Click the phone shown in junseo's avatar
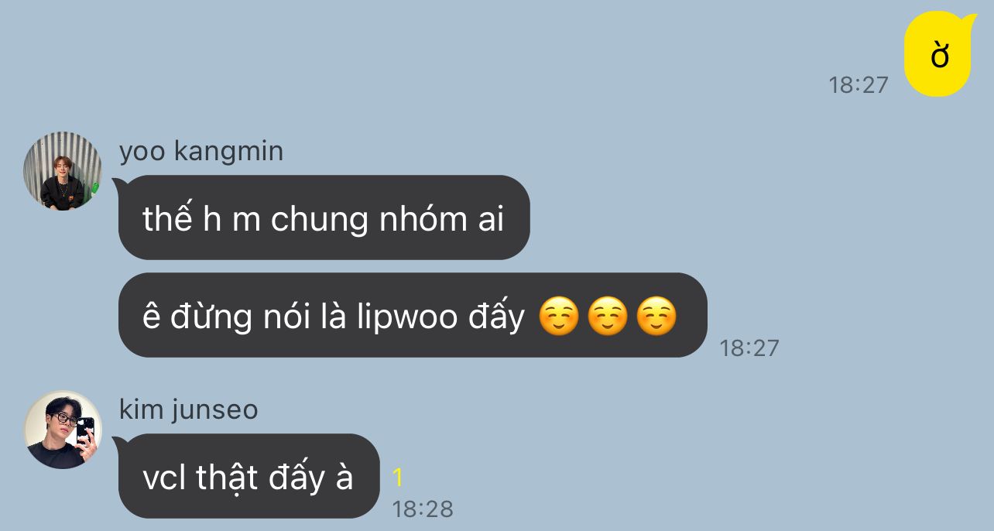The width and height of the screenshot is (994, 531). pos(85,433)
